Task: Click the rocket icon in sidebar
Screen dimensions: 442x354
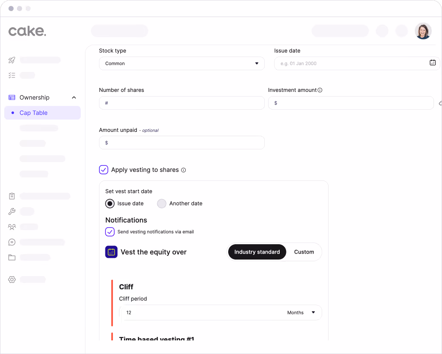Action: coord(12,60)
